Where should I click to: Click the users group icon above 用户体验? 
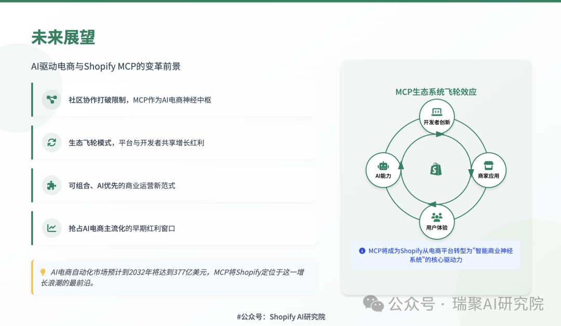coord(436,217)
